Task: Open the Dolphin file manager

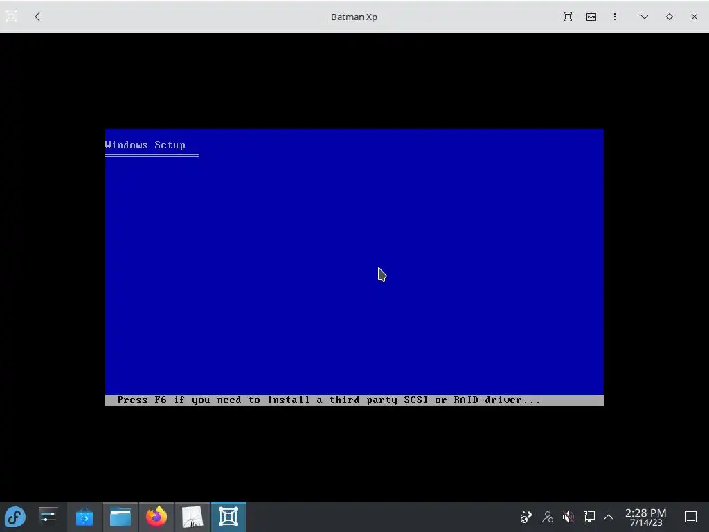Action: (x=120, y=517)
